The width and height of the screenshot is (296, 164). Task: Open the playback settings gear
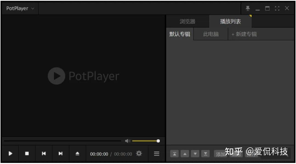tap(139, 154)
